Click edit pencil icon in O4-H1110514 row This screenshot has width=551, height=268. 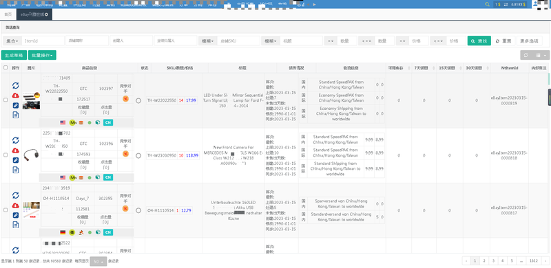[x=15, y=215]
